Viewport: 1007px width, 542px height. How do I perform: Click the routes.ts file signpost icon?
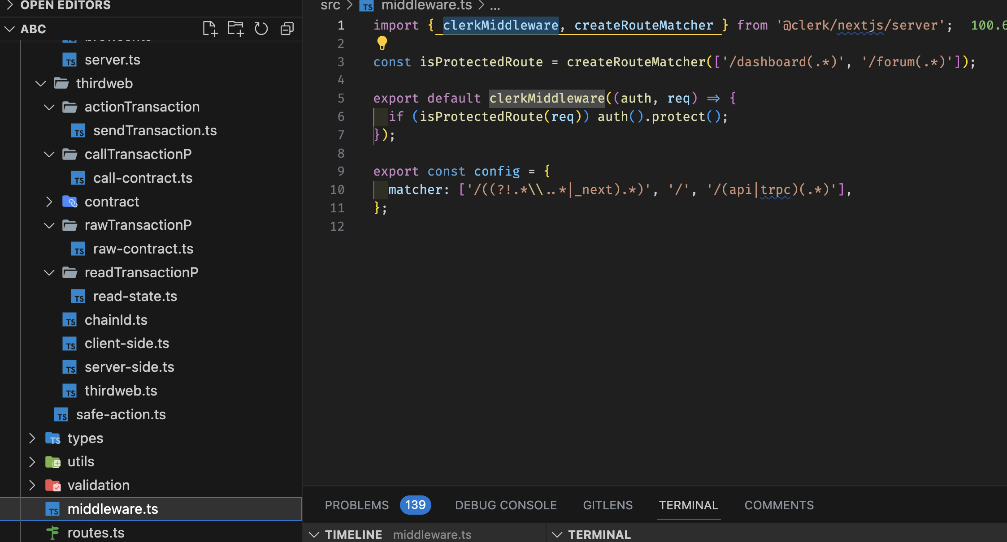coord(53,533)
